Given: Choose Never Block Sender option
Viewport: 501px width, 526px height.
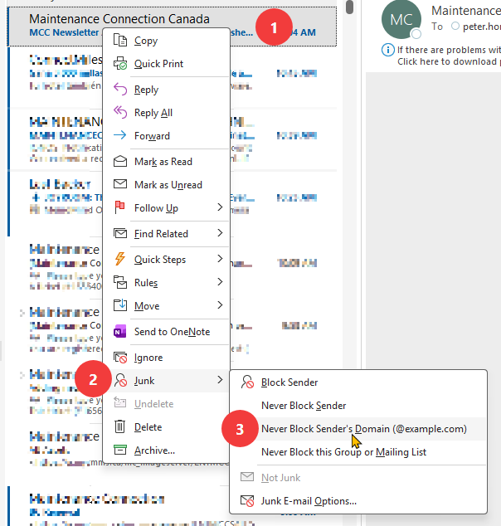Looking at the screenshot, I should (x=358, y=406).
